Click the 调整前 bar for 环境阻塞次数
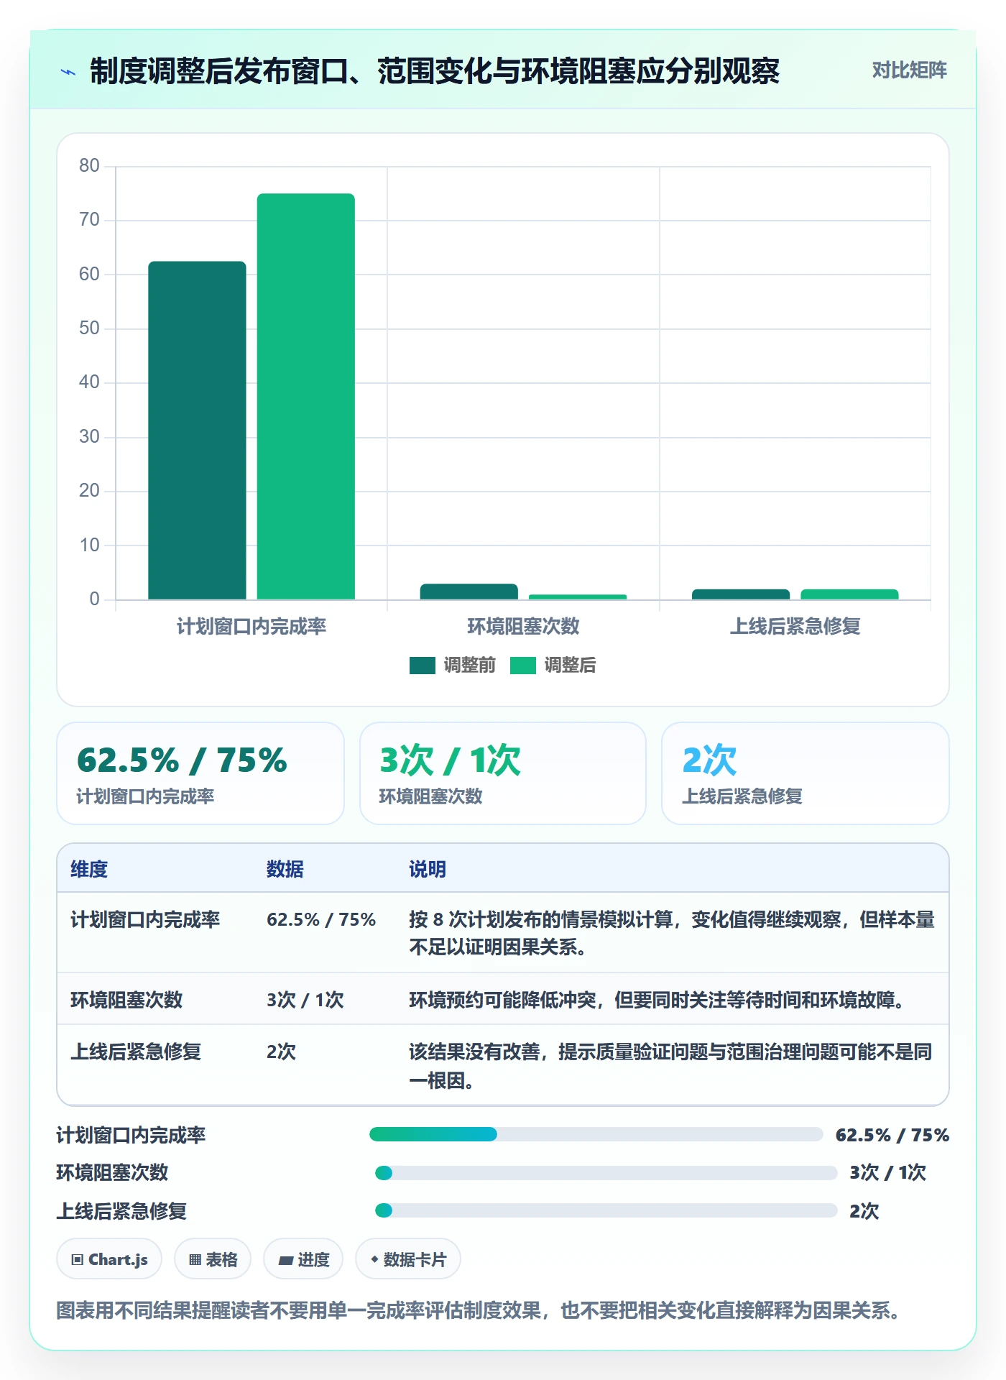This screenshot has height=1380, width=1006. coord(469,592)
